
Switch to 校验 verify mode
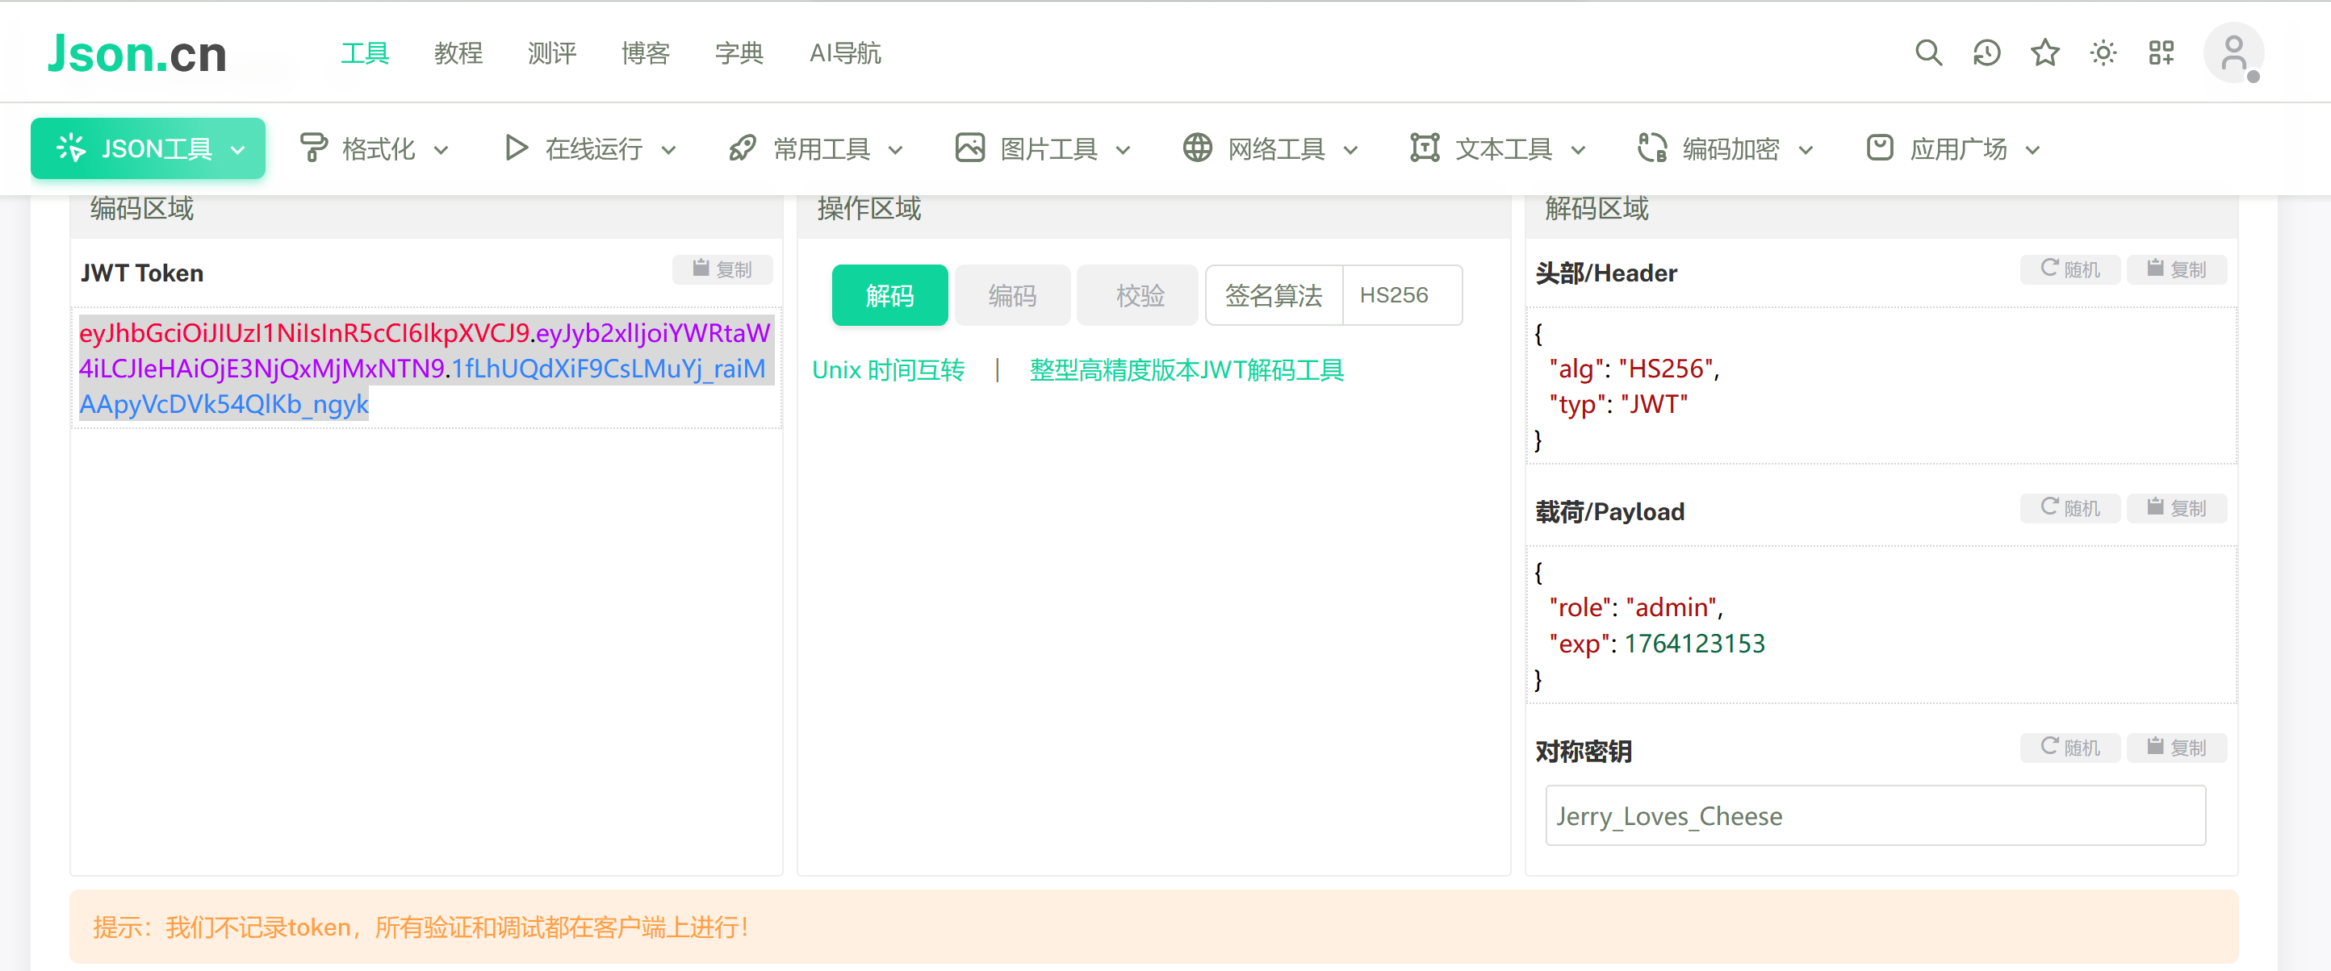click(x=1139, y=296)
